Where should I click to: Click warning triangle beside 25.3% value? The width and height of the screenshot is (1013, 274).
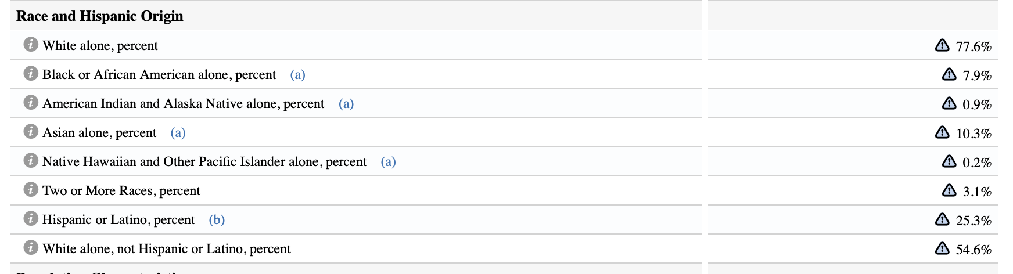[942, 219]
